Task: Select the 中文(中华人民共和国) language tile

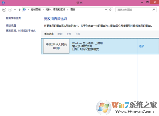Action: click(x=56, y=46)
